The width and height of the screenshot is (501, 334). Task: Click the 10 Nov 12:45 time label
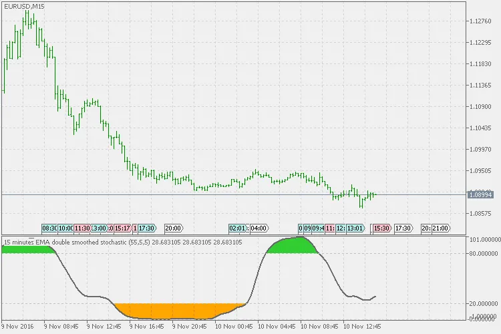pos(361,328)
